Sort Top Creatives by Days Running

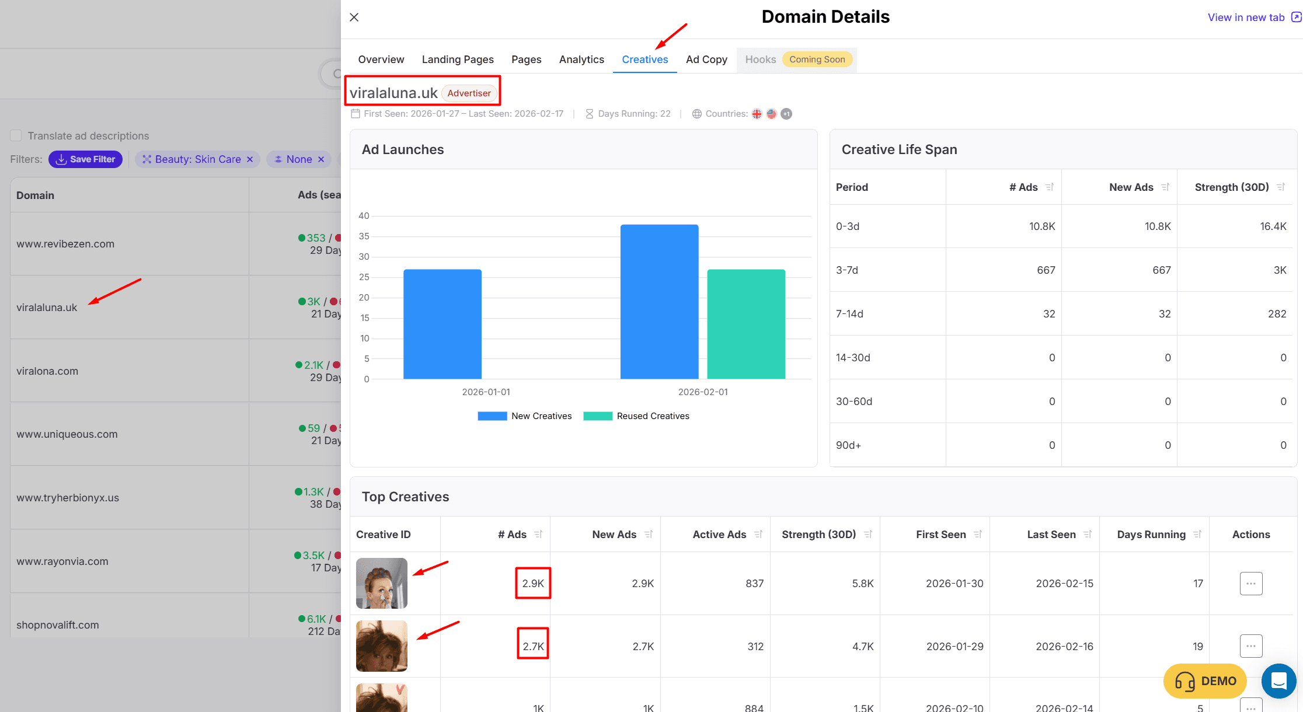(x=1197, y=535)
